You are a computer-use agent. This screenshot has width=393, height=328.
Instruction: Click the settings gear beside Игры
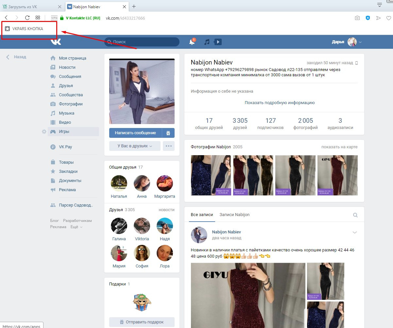pos(44,132)
